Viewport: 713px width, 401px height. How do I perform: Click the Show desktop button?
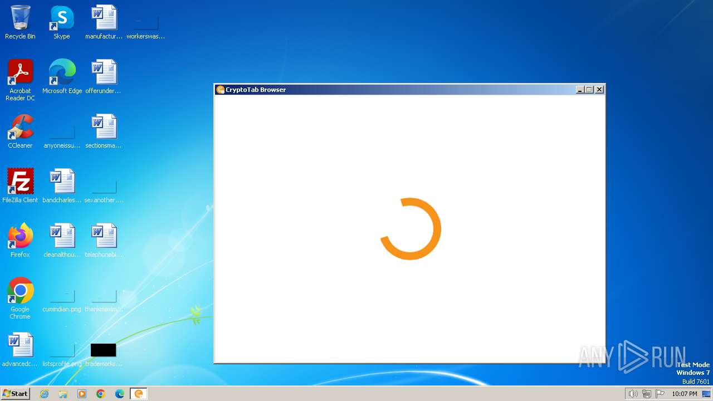coord(706,394)
